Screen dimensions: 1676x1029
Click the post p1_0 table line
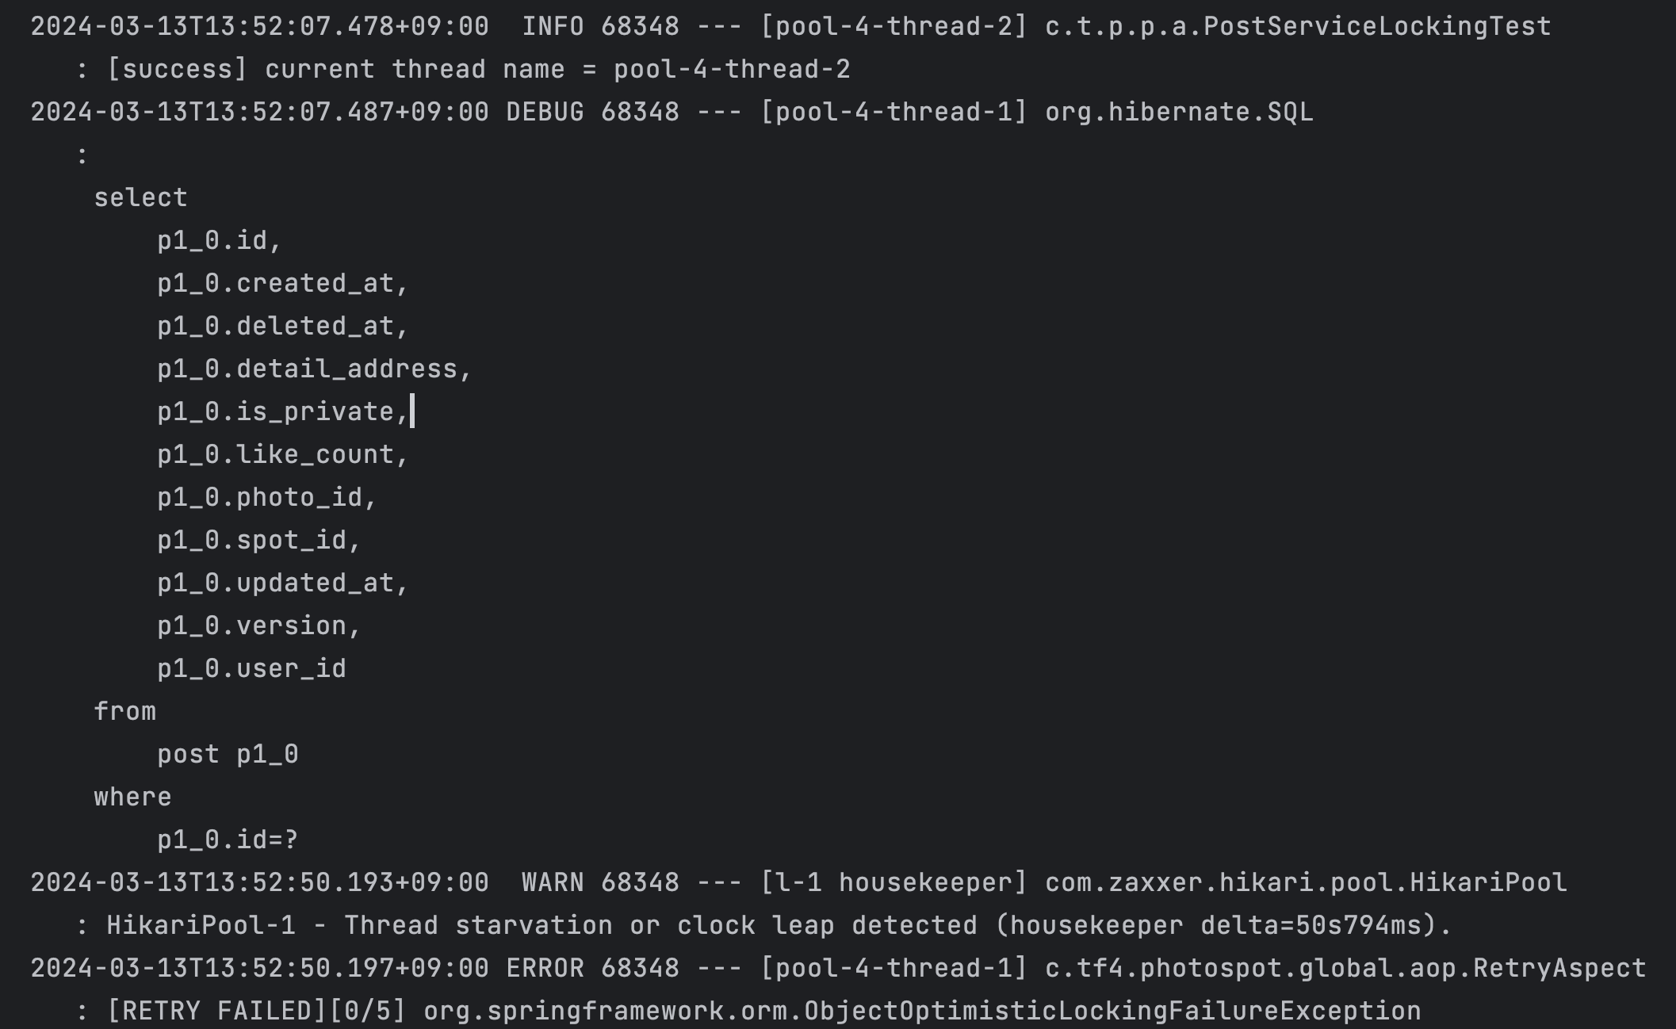[228, 754]
